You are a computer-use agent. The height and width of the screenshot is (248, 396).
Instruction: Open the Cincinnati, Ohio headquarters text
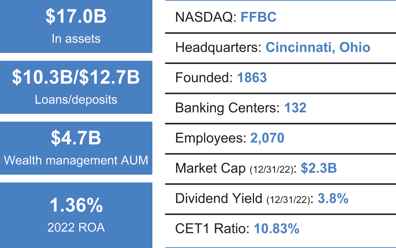tap(318, 48)
